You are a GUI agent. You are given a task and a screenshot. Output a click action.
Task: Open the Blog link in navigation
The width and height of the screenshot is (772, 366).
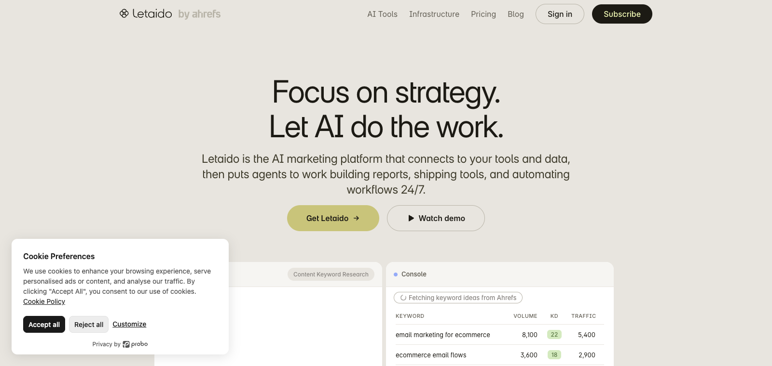[516, 14]
